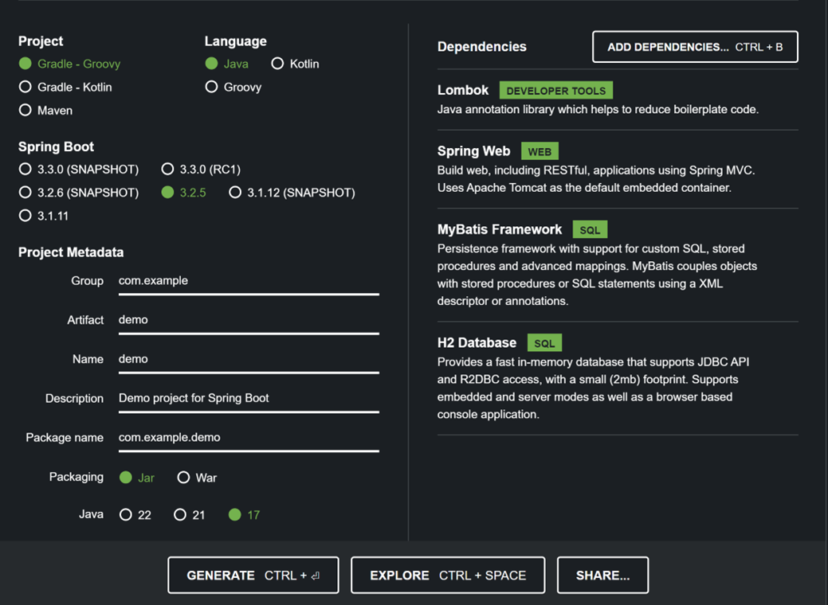Focus the Artifact input field
This screenshot has height=605, width=828.
(249, 320)
